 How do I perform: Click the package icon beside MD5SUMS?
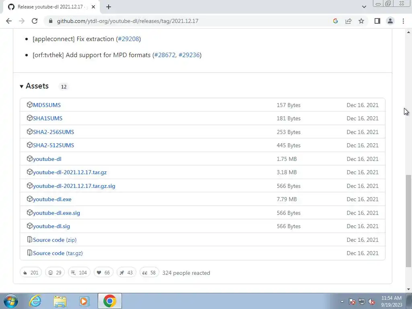click(29, 105)
